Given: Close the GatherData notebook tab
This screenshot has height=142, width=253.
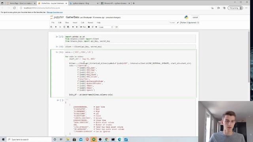Looking at the screenshot, I should pos(66,3).
